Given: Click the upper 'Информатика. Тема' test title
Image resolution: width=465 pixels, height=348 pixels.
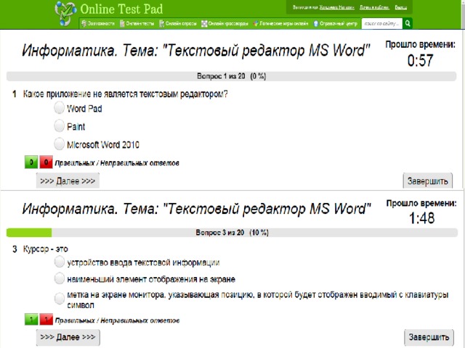Looking at the screenshot, I should [x=196, y=51].
